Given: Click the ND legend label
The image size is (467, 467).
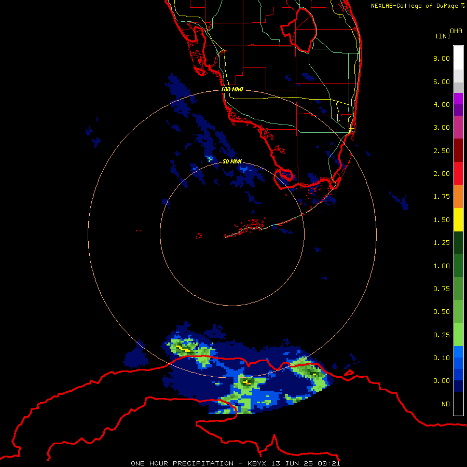Looking at the screenshot, I should point(446,404).
